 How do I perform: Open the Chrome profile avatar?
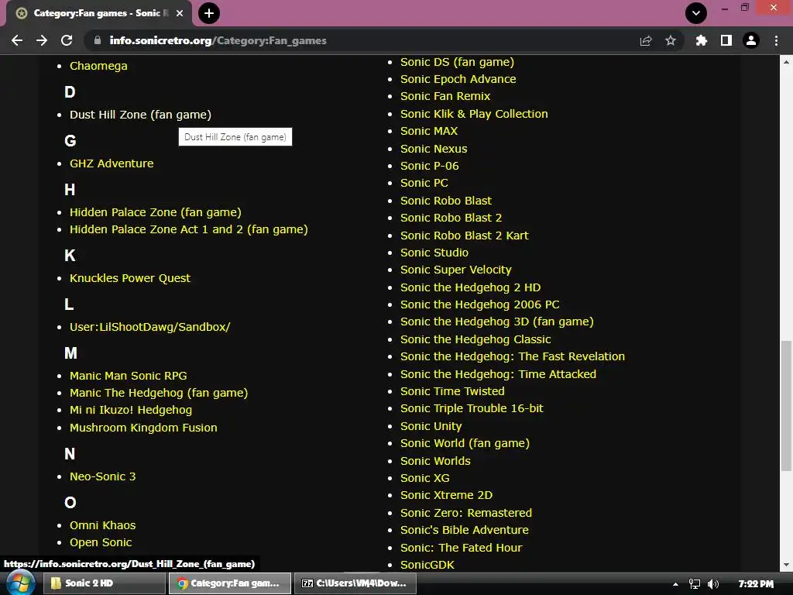tap(751, 40)
